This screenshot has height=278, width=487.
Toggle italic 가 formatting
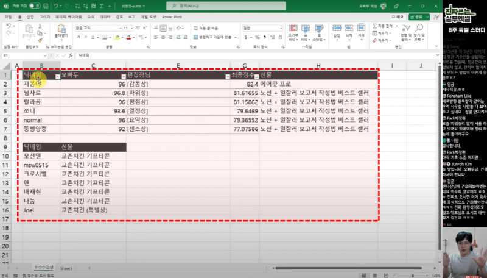pos(86,37)
